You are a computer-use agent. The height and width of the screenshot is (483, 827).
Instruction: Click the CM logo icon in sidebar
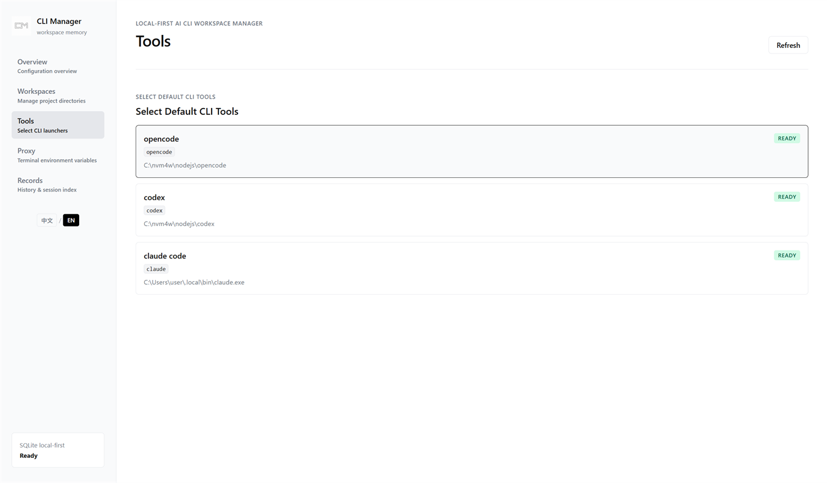tap(21, 26)
